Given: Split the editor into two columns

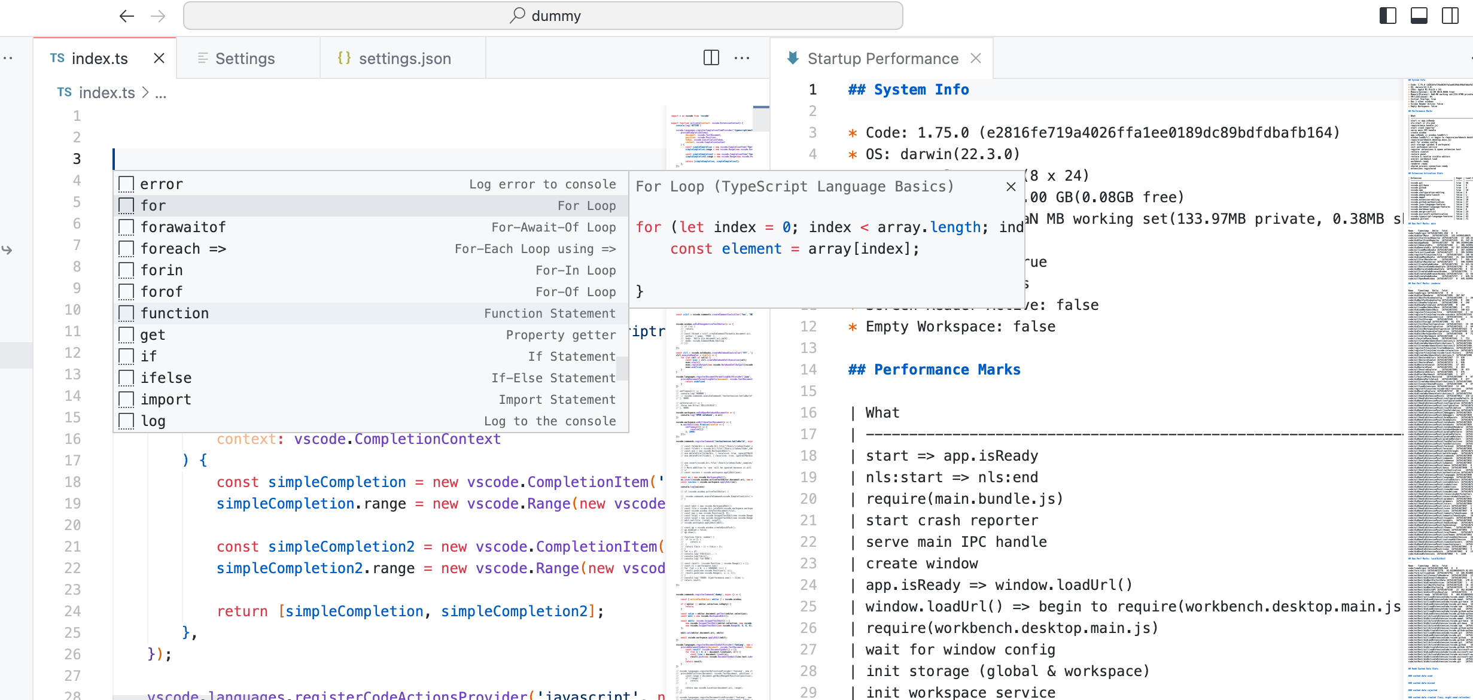Looking at the screenshot, I should pos(710,57).
